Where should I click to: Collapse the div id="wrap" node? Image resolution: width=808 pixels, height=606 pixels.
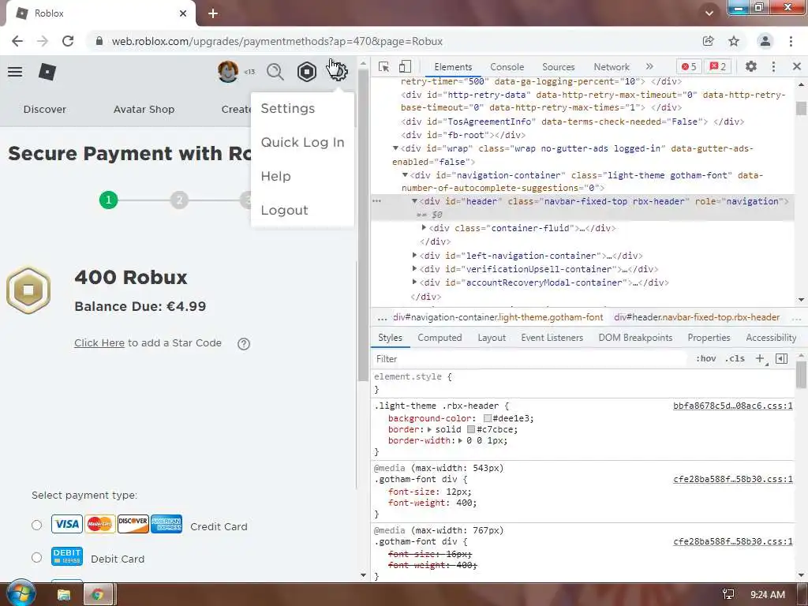pyautogui.click(x=395, y=148)
